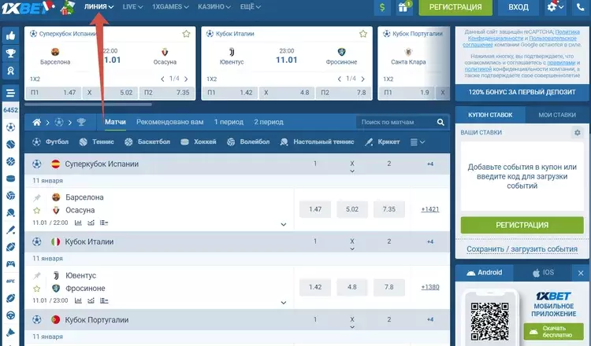Select the UFC icon in left sidebar
591x346 pixels.
pyautogui.click(x=10, y=281)
